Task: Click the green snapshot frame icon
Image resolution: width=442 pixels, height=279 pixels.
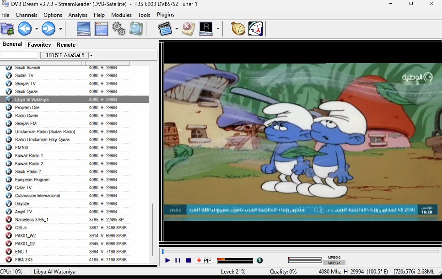Action: (x=136, y=28)
